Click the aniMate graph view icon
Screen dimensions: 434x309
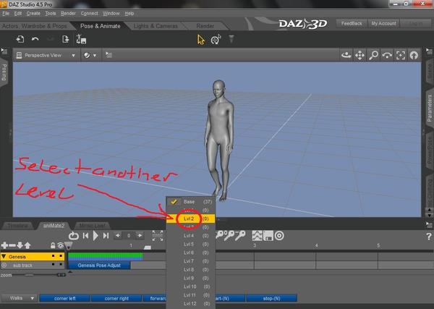[x=257, y=236]
